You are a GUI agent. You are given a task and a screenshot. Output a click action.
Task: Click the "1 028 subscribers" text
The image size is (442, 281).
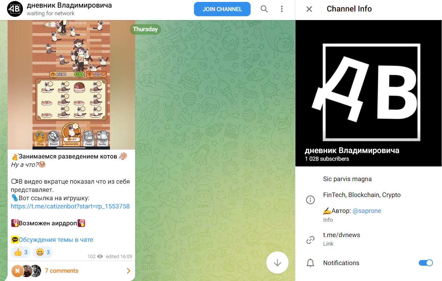click(x=327, y=159)
